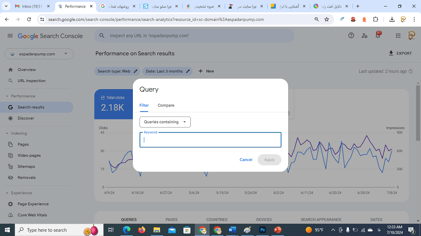Click into the Keyword input field
Image resolution: width=421 pixels, height=236 pixels.
pos(210,140)
